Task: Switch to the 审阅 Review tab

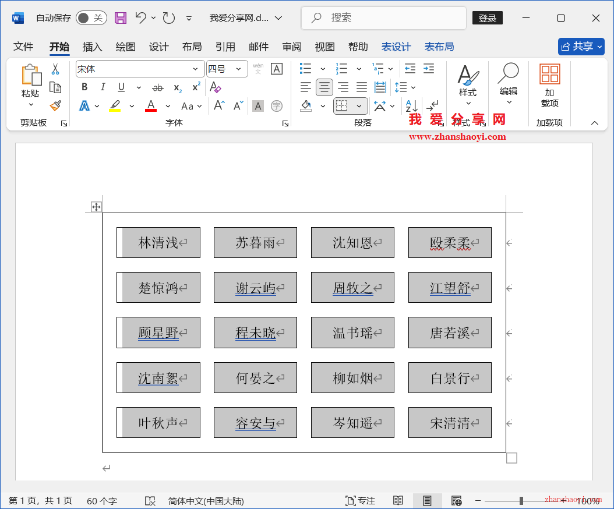Action: 292,47
